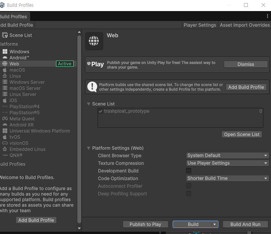The width and height of the screenshot is (271, 234).
Task: Click the Windows Server icon
Action: (5, 82)
